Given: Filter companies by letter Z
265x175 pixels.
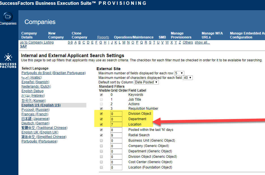Looking at the screenshot, I should point(180,42).
